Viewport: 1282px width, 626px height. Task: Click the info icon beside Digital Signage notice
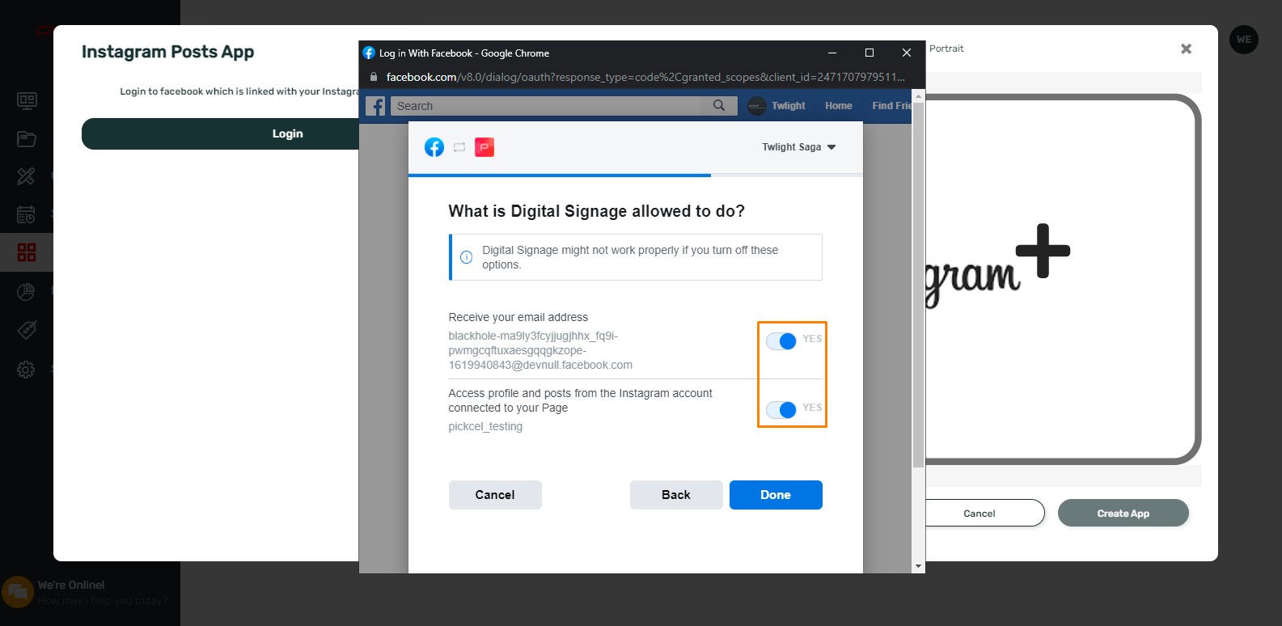467,257
